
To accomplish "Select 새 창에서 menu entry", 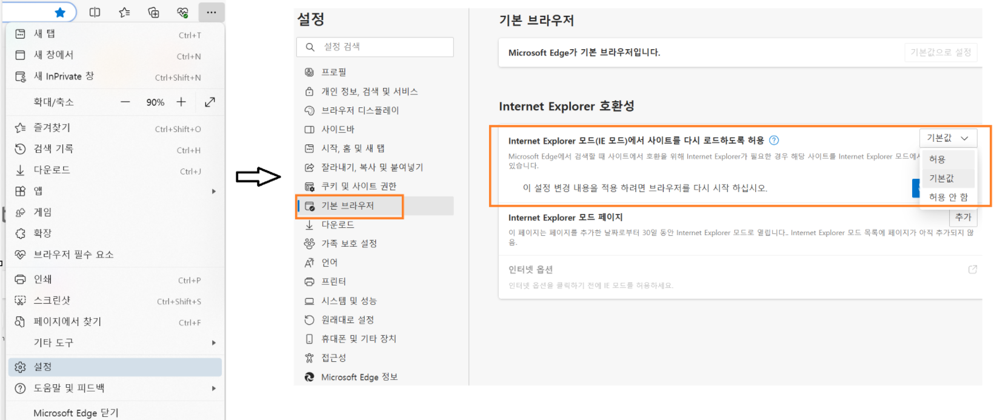I will coord(115,55).
